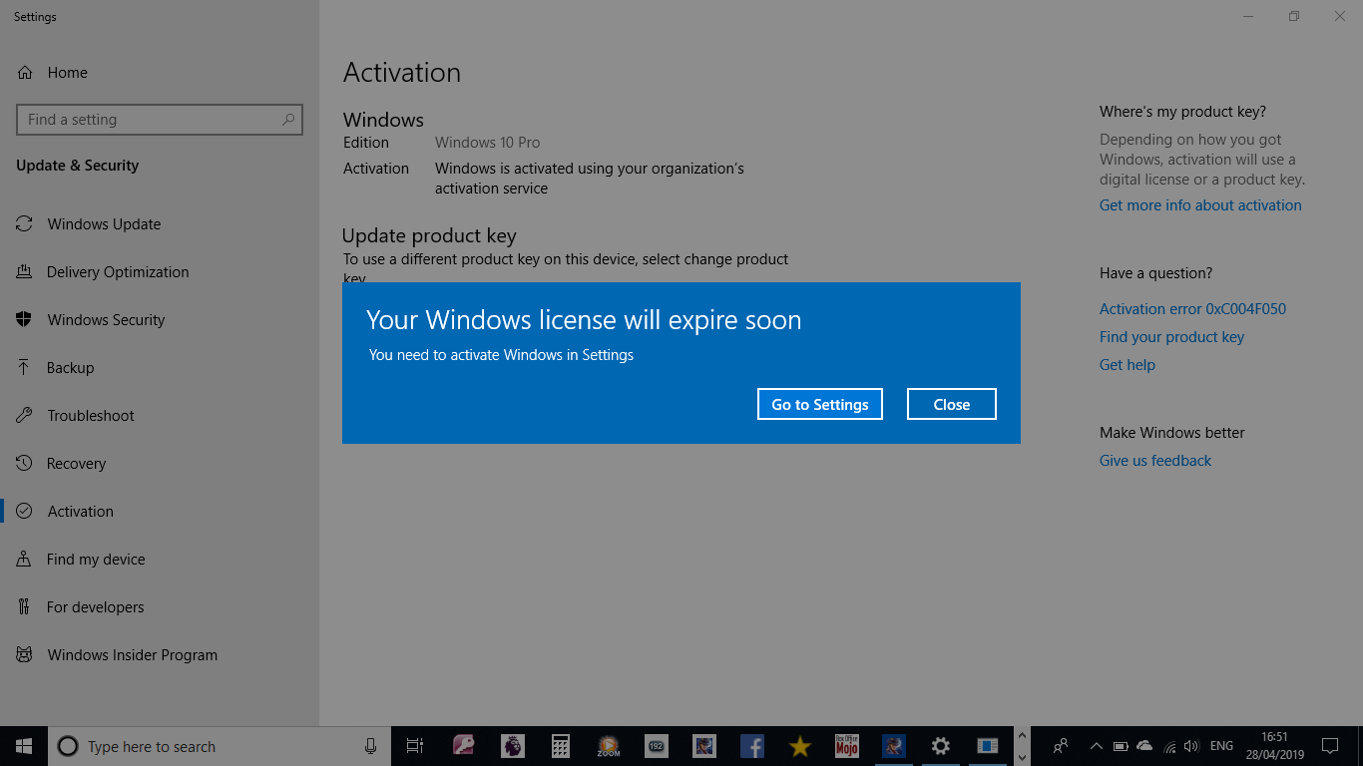This screenshot has height=766, width=1363.
Task: Open the Windows Start menu
Action: pos(24,746)
